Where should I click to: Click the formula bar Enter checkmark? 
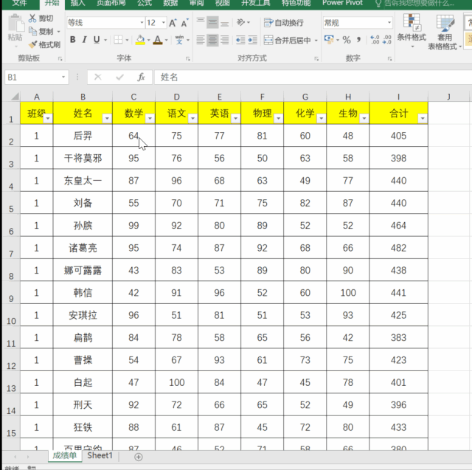pos(119,77)
